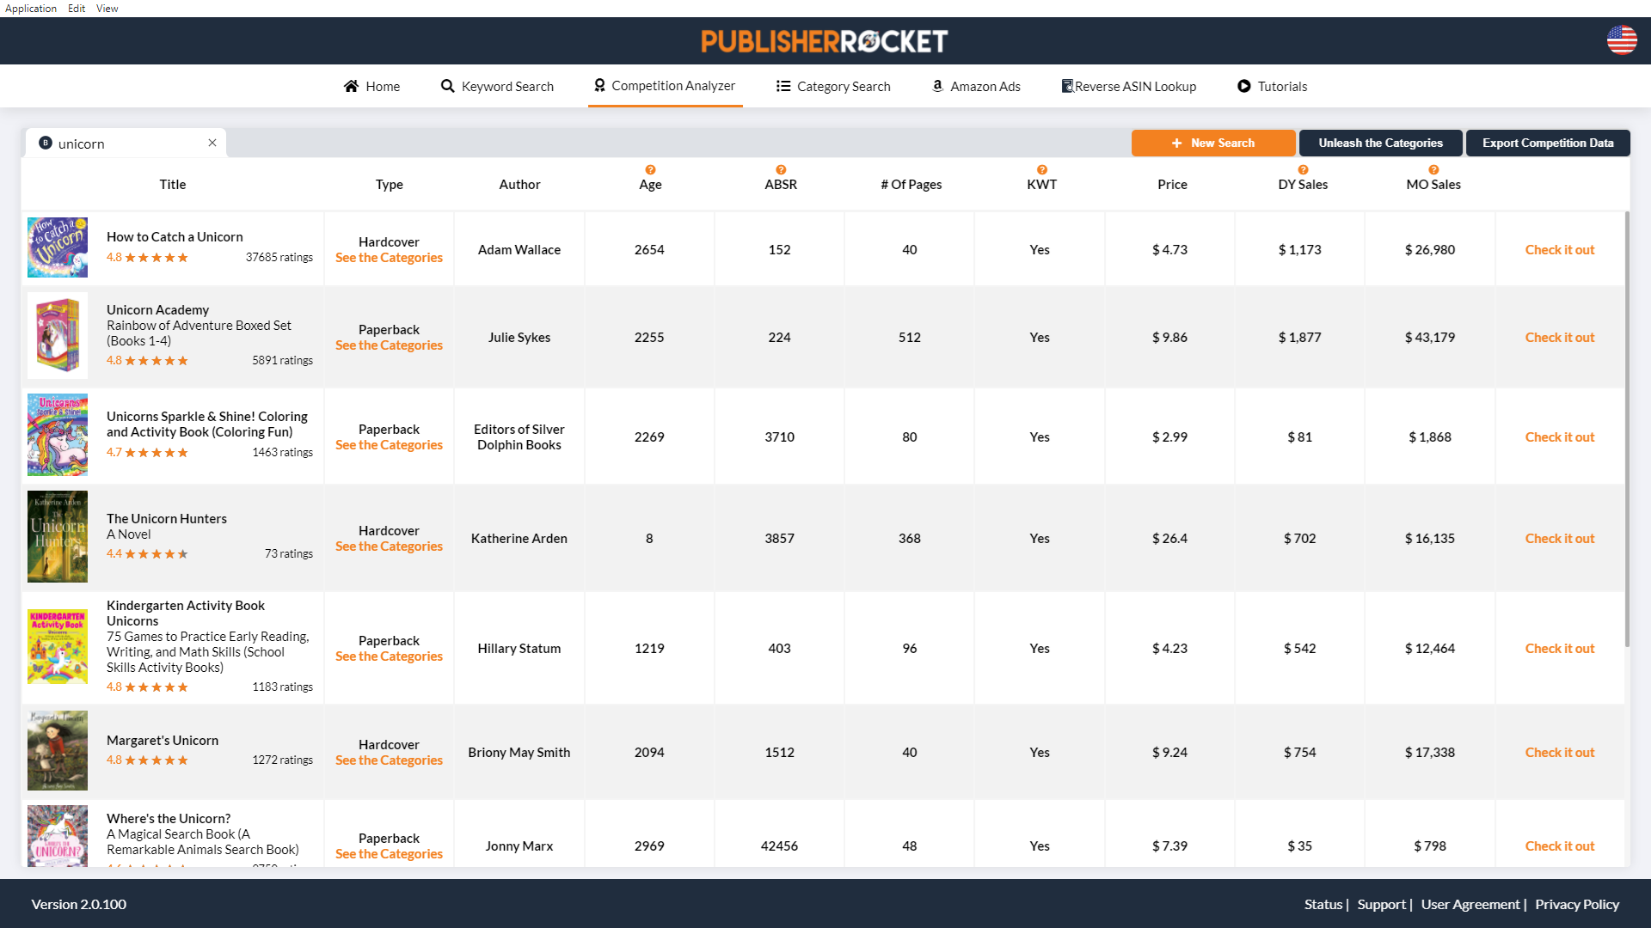The height and width of the screenshot is (928, 1651).
Task: Click the Title column header
Action: point(173,185)
